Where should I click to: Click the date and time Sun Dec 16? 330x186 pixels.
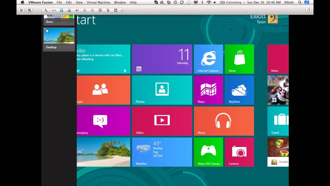tap(264, 2)
